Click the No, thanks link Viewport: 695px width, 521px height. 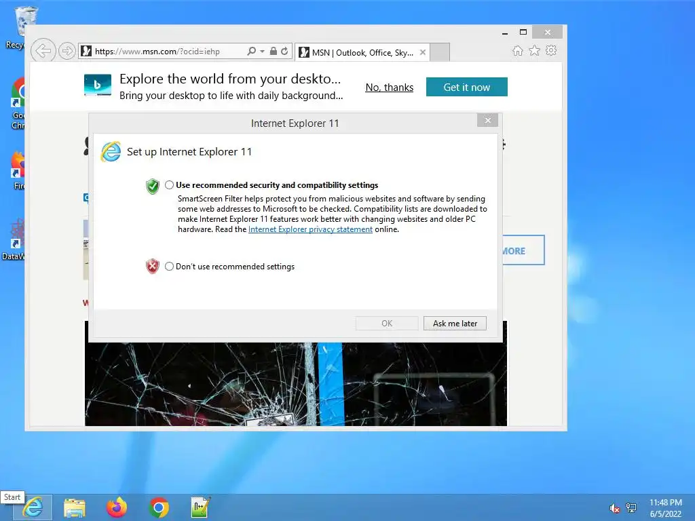(389, 88)
